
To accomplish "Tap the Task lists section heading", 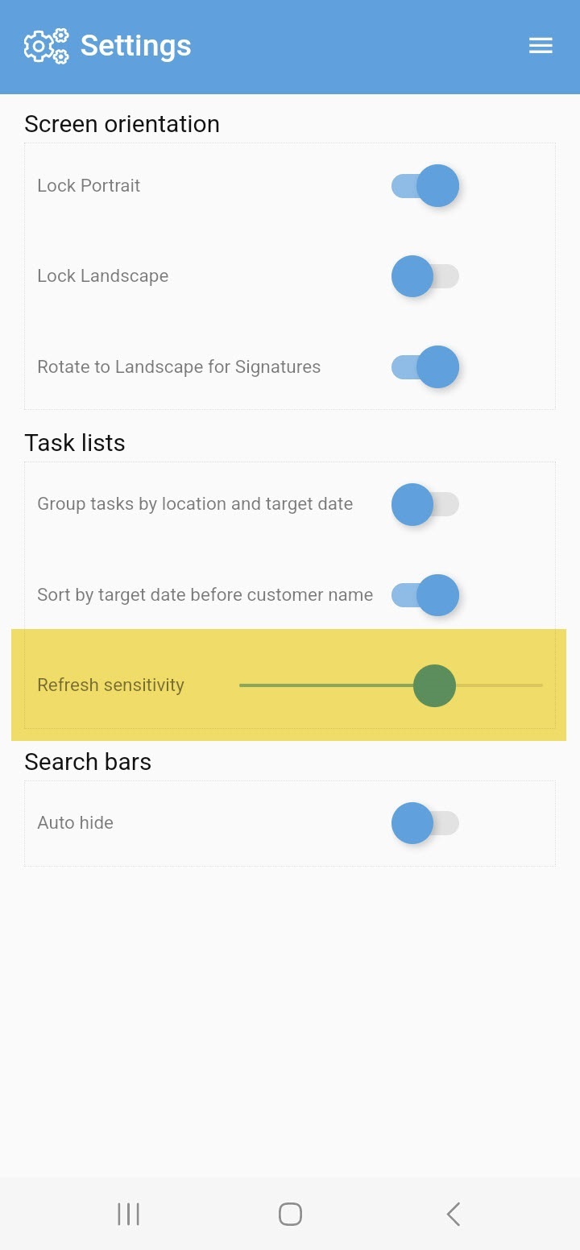I will [x=75, y=443].
